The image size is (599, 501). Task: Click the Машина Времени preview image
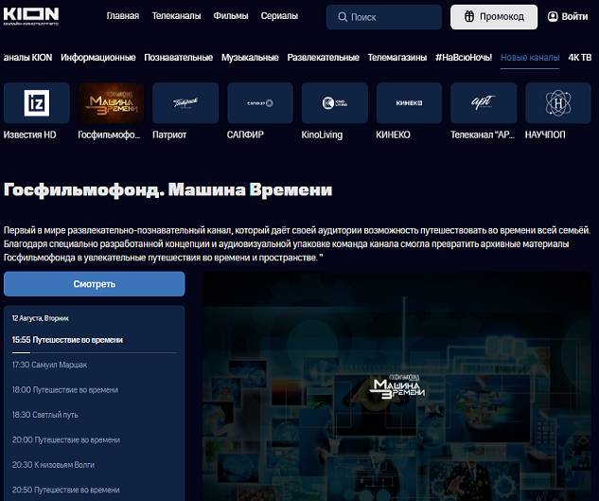pyautogui.click(x=396, y=386)
